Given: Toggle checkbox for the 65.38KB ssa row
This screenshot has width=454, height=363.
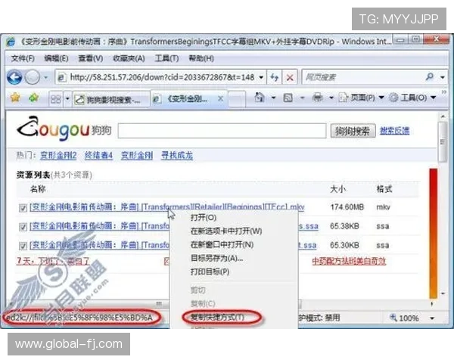Looking at the screenshot, I should coord(23,227).
